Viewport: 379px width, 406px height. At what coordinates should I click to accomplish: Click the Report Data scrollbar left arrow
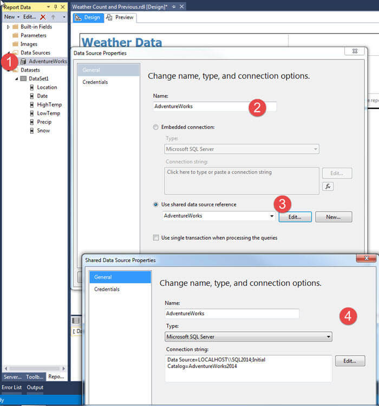pyautogui.click(x=6, y=369)
